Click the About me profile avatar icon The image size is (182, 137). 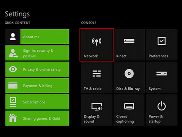(x=13, y=37)
